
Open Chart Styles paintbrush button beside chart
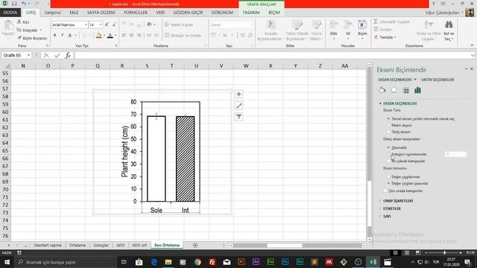[x=238, y=106]
